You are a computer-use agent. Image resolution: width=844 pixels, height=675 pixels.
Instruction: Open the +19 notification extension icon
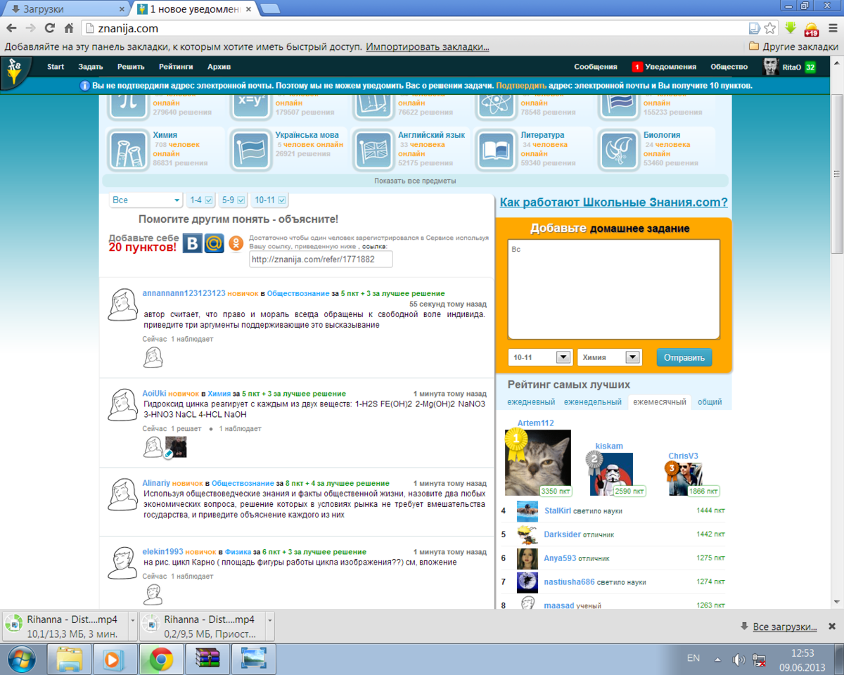click(x=812, y=29)
